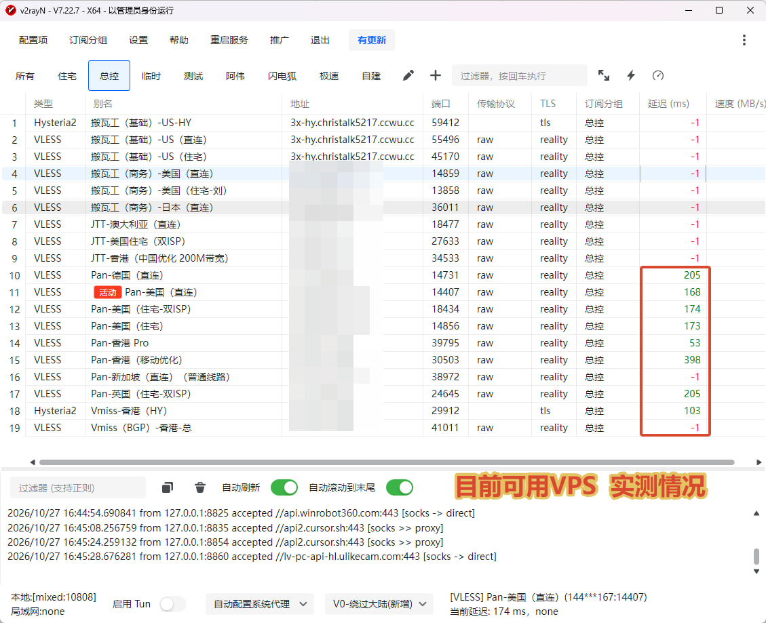The width and height of the screenshot is (766, 623).
Task: Open the 设置 menu
Action: (138, 40)
